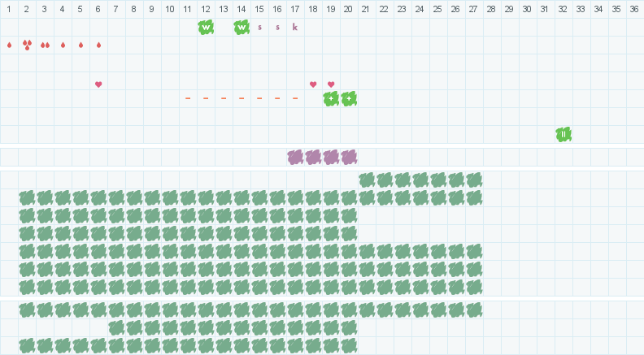Image resolution: width=644 pixels, height=355 pixels.
Task: Click the day 36 column header
Action: pyautogui.click(x=634, y=9)
